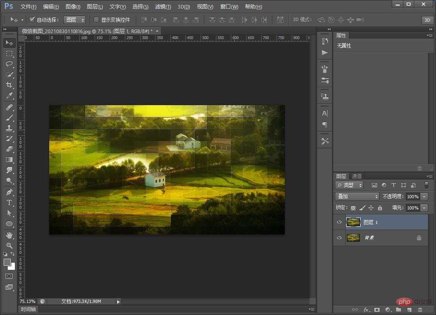Select the Dodge tool
The width and height of the screenshot is (436, 315).
pos(9,181)
